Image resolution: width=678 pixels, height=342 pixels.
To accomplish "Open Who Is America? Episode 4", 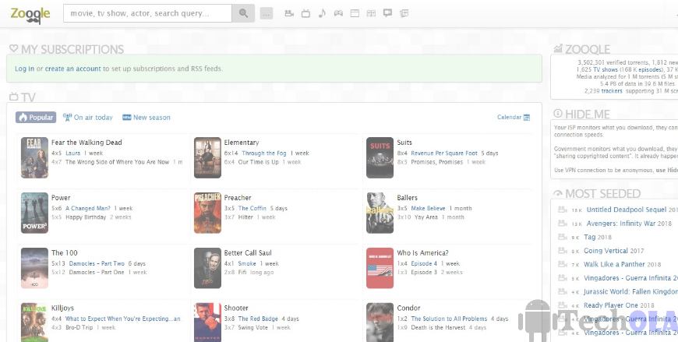I will (424, 263).
